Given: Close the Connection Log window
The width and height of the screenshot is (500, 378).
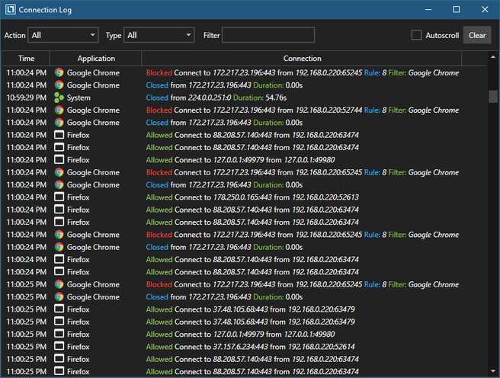Looking at the screenshot, I should click(485, 10).
